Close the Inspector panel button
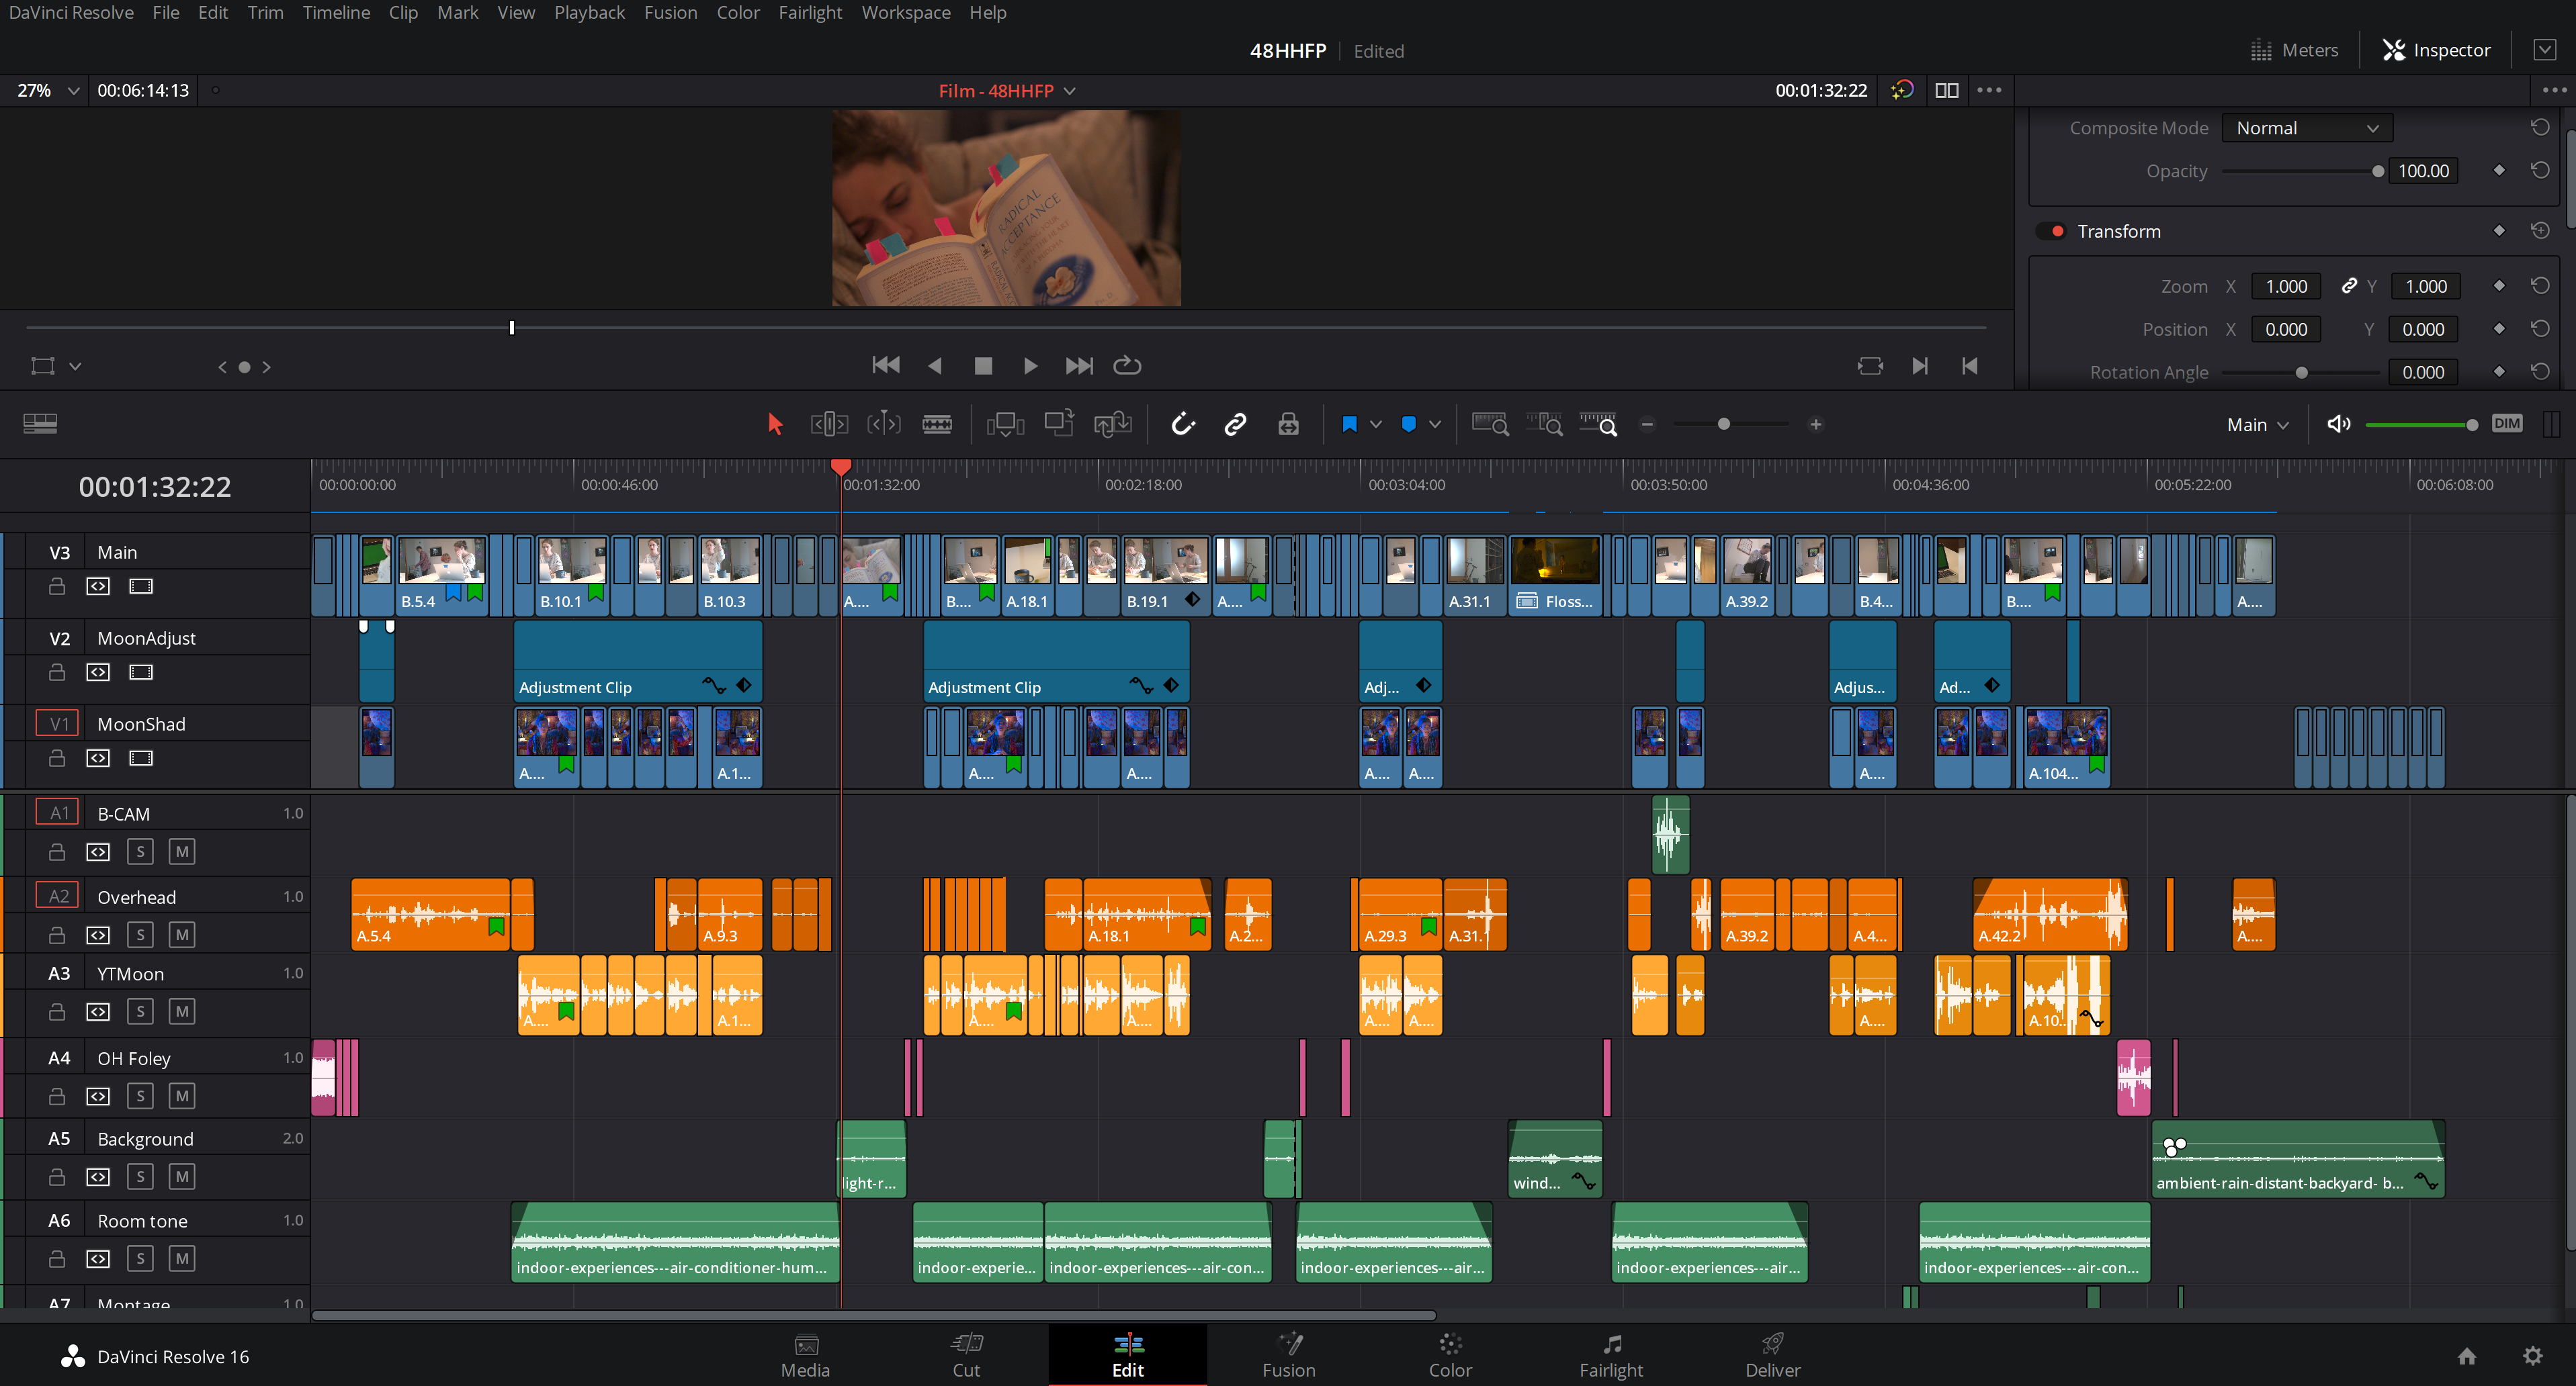 coord(2436,50)
